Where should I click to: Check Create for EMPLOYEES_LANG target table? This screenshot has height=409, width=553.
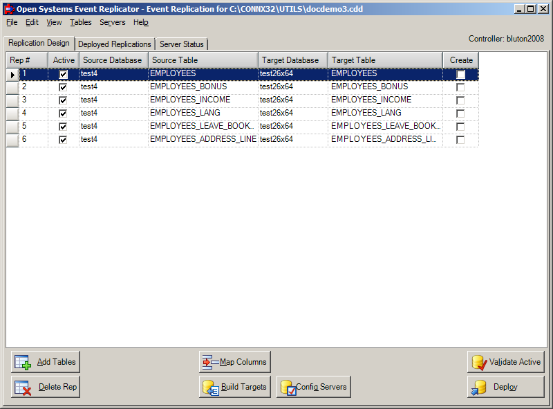pos(460,112)
